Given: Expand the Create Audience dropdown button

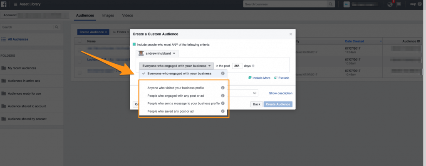Looking at the screenshot, I should click(x=93, y=32).
